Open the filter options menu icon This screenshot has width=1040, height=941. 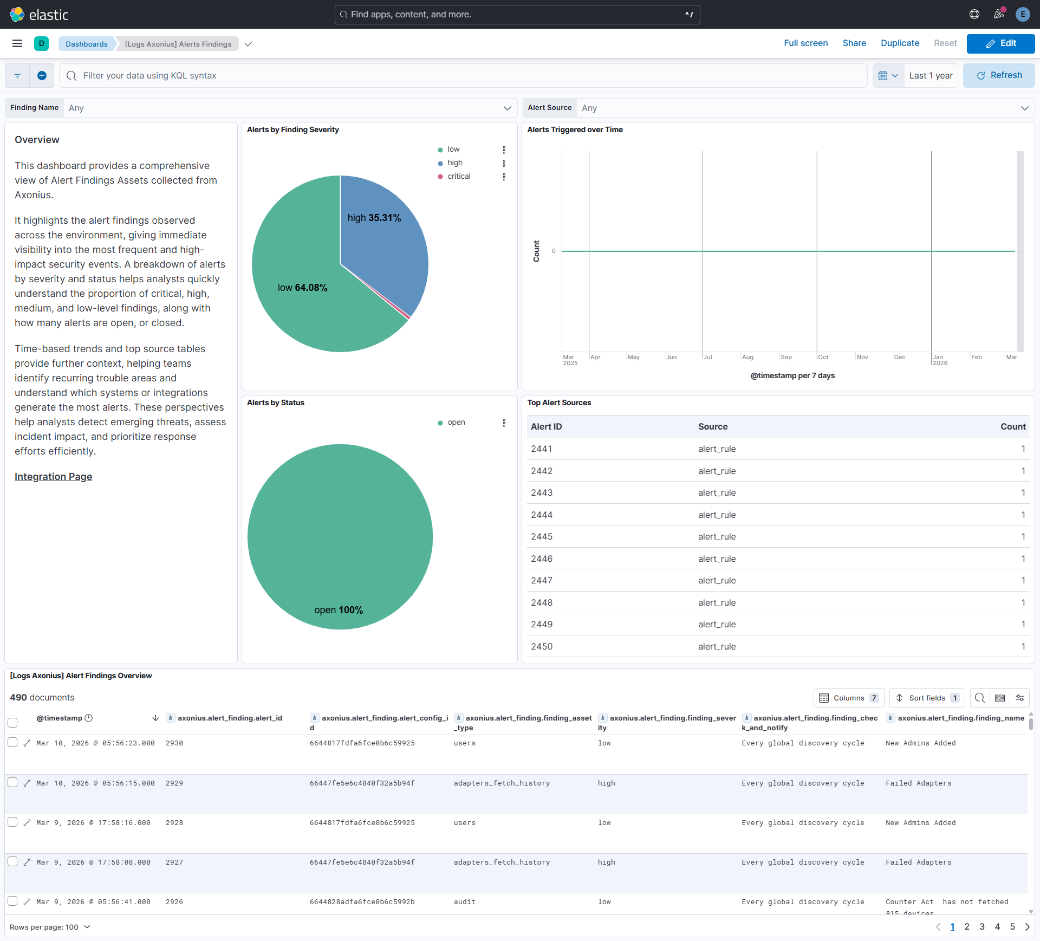[17, 76]
